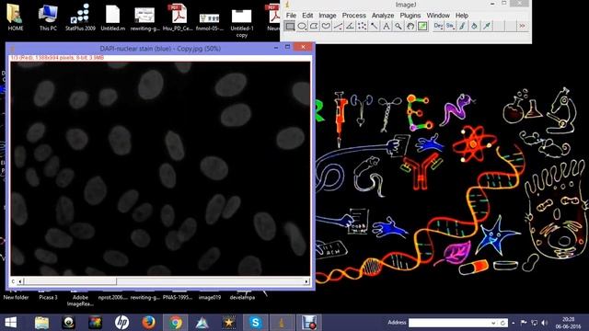Select the Rectangle selection tool in ImageJ
This screenshot has height=331, width=589.
[x=290, y=26]
